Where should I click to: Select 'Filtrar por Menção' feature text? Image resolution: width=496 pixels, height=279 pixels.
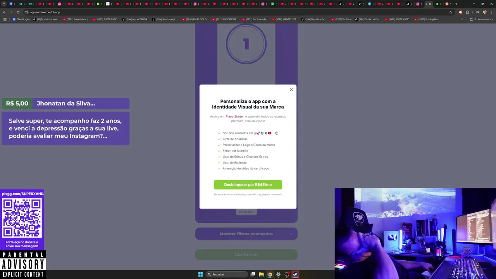(x=235, y=151)
